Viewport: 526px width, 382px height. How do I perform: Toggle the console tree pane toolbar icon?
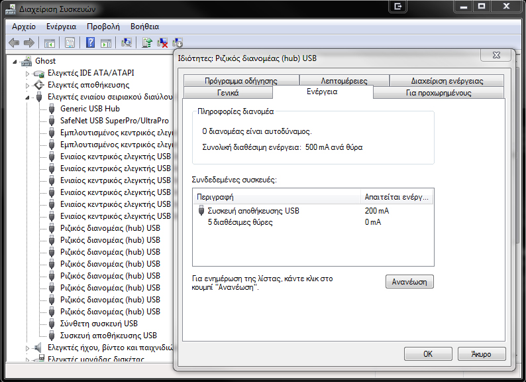point(49,43)
